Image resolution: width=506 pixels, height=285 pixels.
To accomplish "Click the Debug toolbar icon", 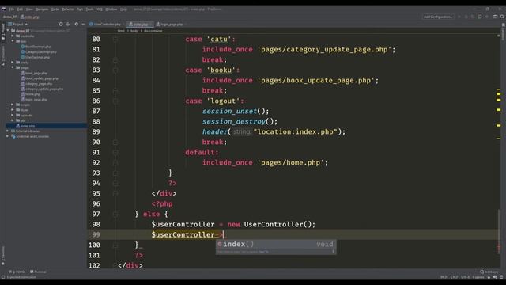I will (466, 17).
